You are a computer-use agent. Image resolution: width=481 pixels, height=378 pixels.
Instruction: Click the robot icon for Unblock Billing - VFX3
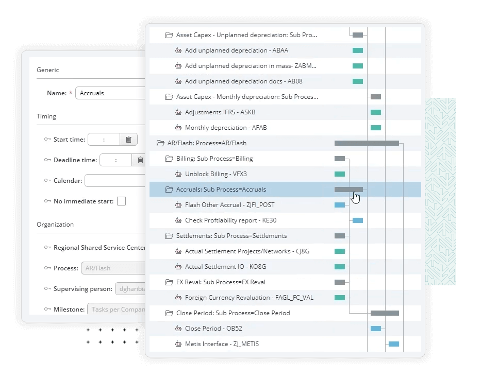point(178,174)
